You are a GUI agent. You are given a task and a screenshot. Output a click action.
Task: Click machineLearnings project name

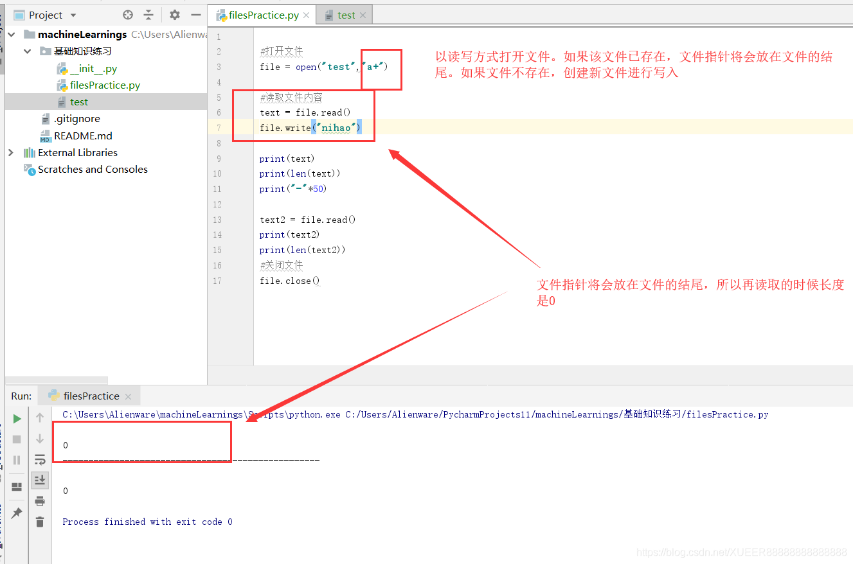click(82, 35)
